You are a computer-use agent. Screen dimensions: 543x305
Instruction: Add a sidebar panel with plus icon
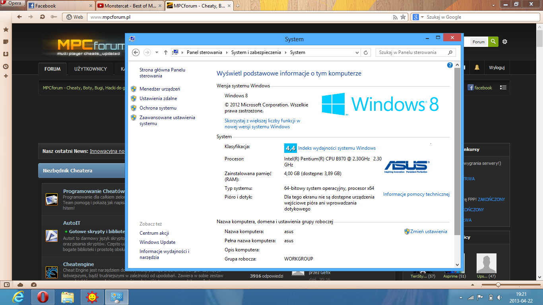pyautogui.click(x=6, y=76)
